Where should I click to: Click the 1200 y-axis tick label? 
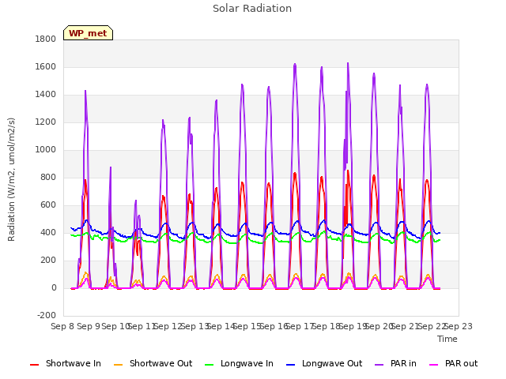tap(46, 122)
